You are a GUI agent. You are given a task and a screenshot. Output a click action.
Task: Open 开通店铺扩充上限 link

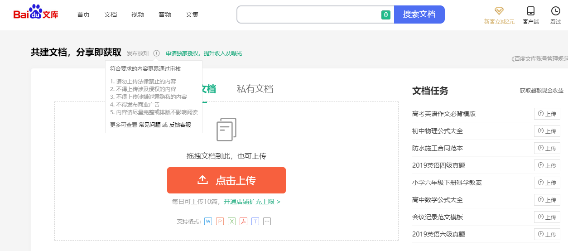[x=252, y=202]
